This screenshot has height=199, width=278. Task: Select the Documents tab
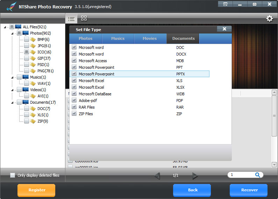(x=183, y=39)
